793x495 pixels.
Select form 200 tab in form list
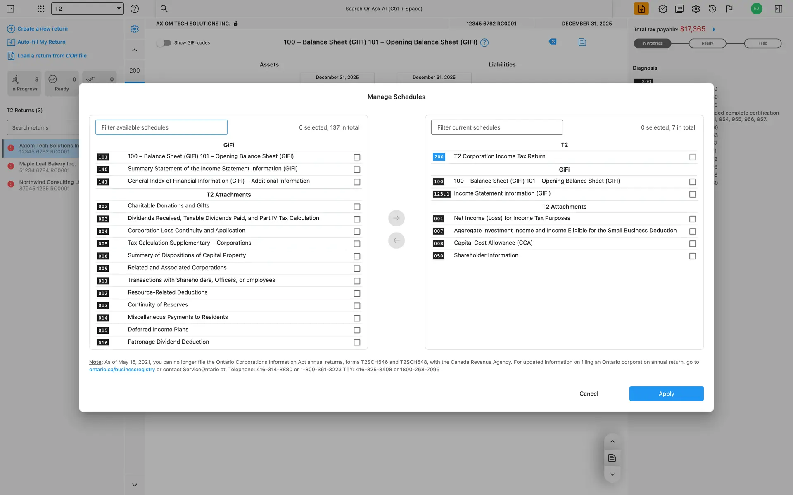click(x=135, y=71)
